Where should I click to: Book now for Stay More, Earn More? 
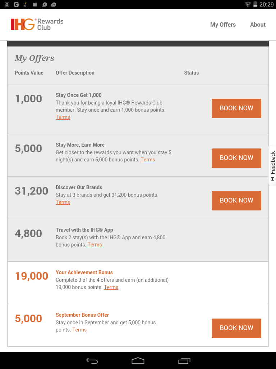point(236,158)
